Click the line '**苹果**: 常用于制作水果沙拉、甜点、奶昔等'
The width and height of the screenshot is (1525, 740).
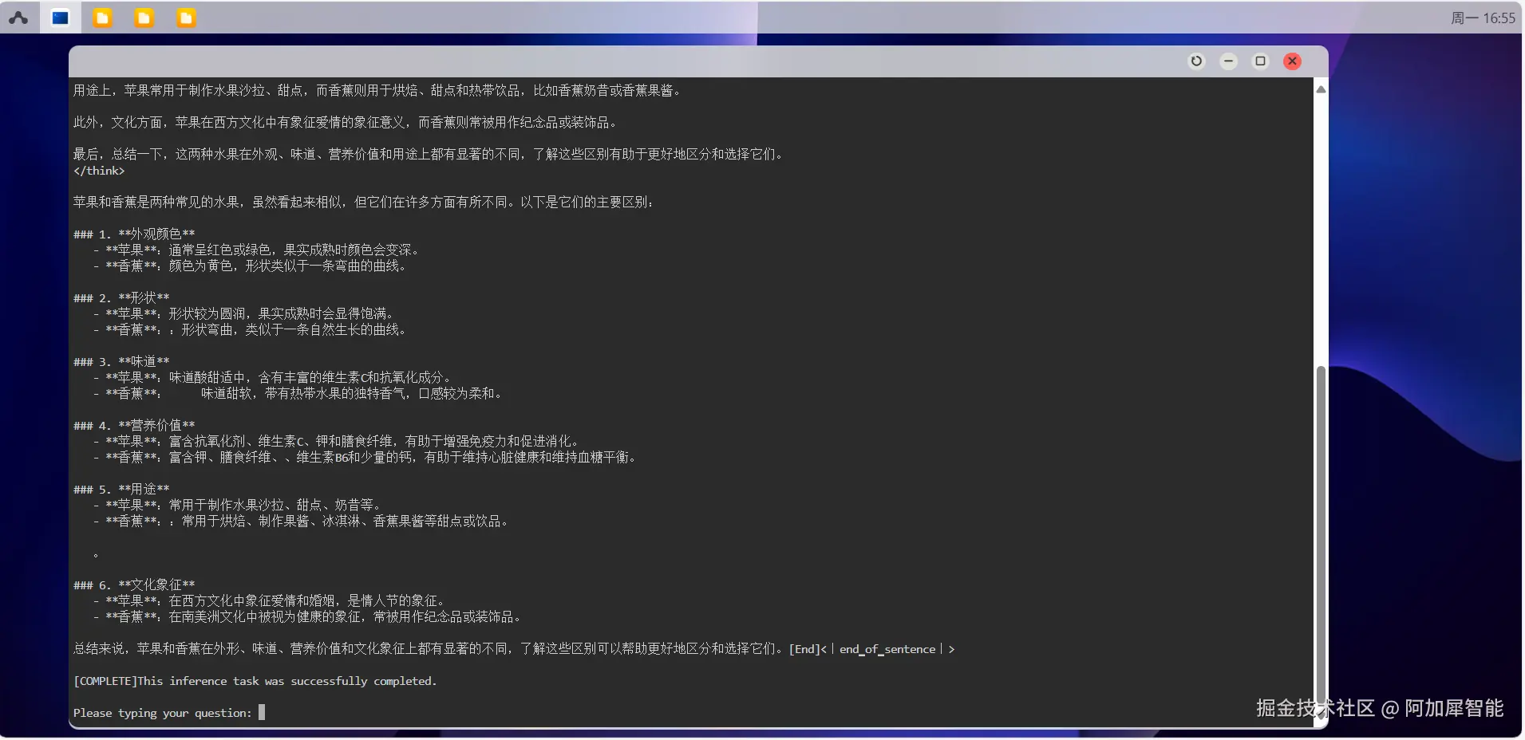point(238,505)
